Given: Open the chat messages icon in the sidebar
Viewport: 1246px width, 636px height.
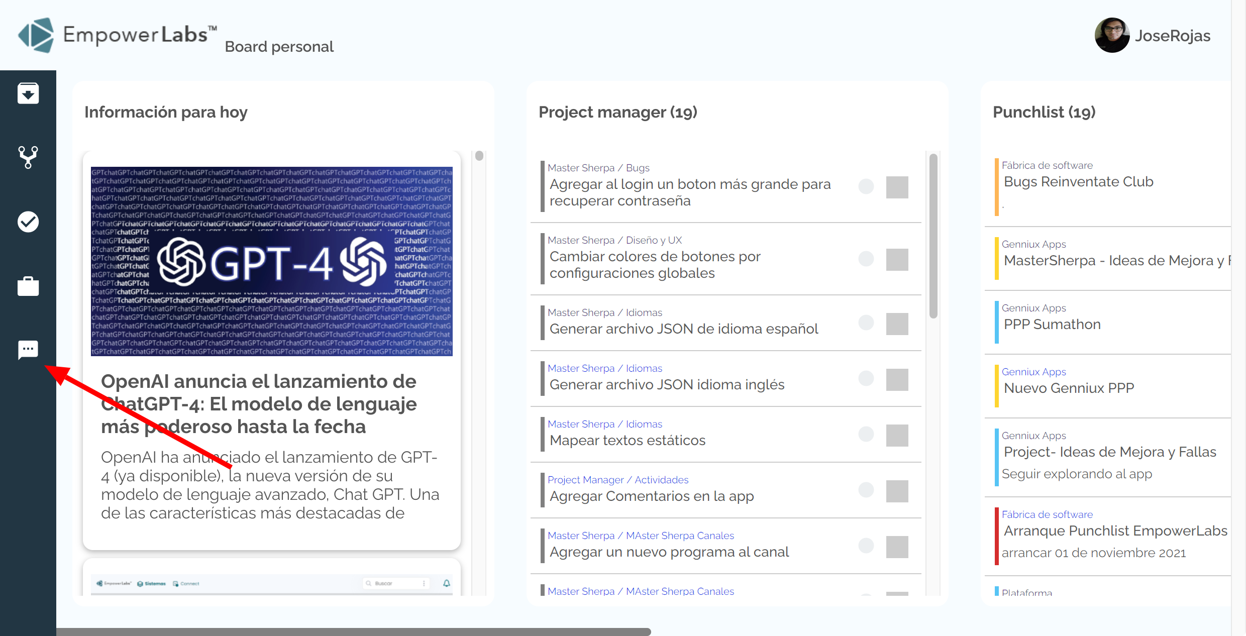Looking at the screenshot, I should tap(28, 350).
